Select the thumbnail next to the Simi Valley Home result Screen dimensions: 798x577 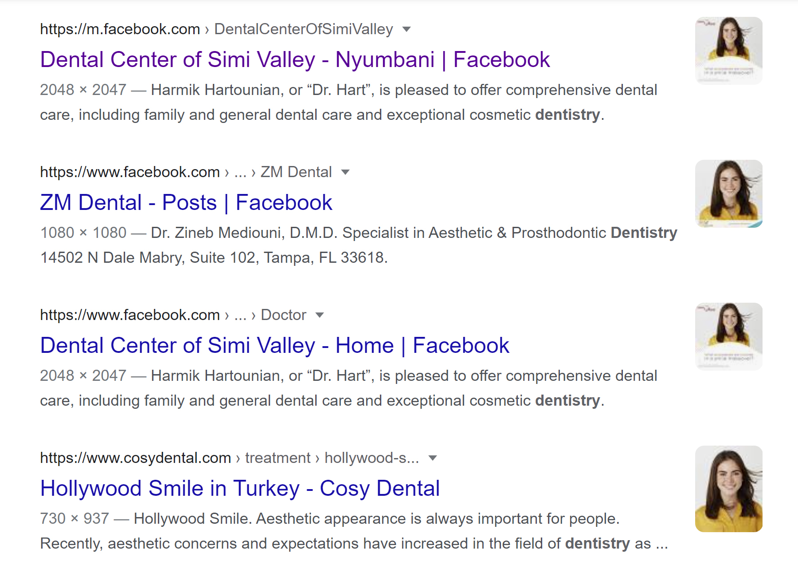pyautogui.click(x=728, y=336)
